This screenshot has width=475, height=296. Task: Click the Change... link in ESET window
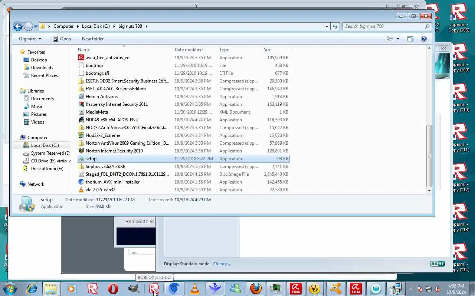coord(222,264)
